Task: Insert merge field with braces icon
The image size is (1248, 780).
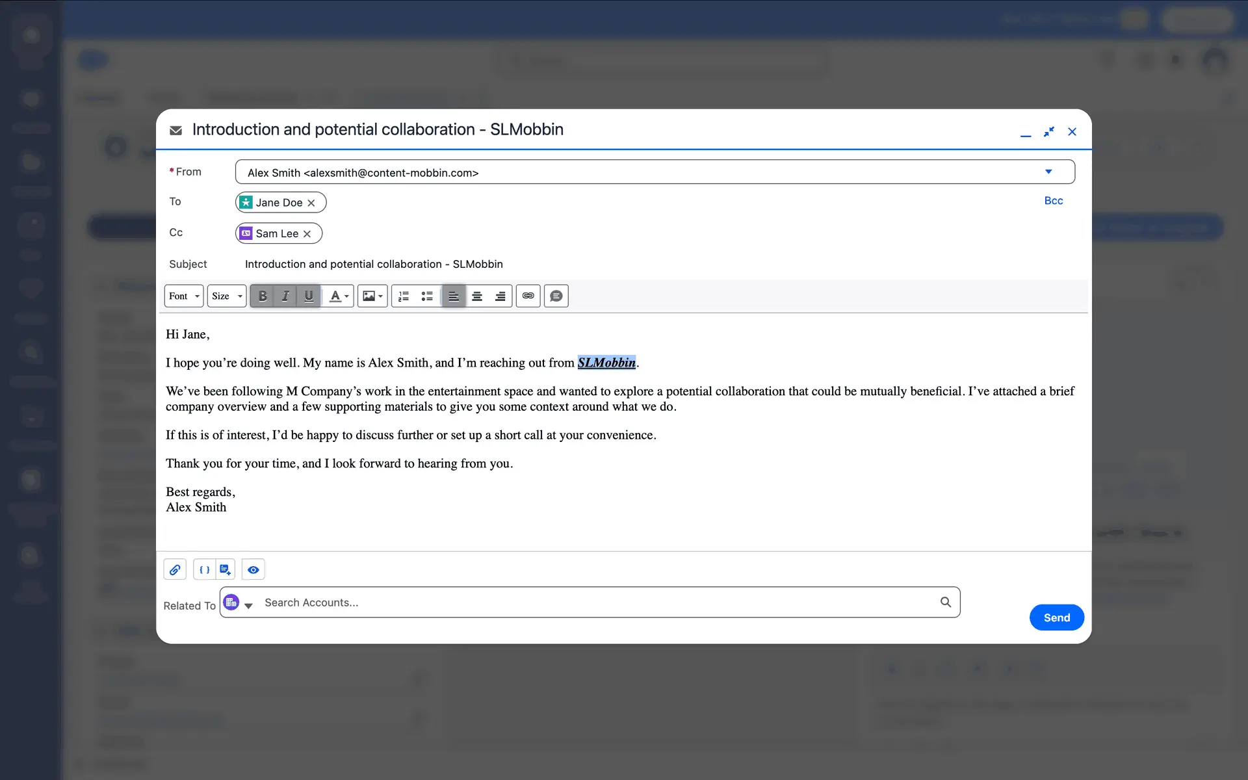Action: pyautogui.click(x=204, y=569)
